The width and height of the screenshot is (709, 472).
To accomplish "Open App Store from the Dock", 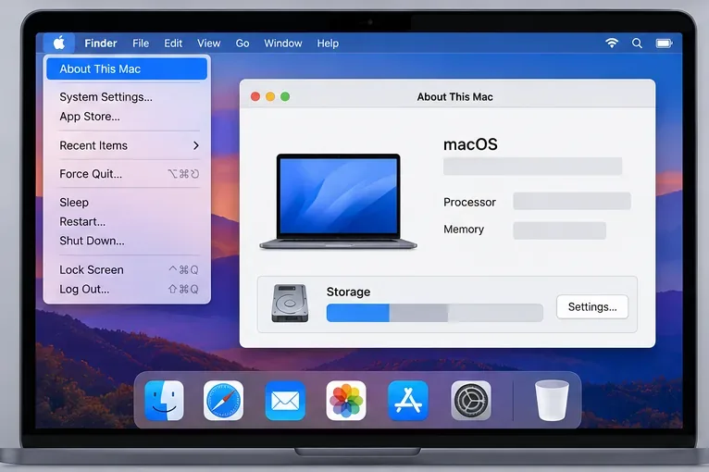I will coord(408,401).
